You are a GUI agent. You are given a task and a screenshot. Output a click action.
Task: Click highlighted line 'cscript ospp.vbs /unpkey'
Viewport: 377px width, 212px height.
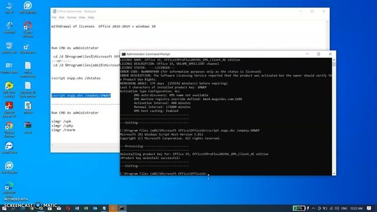pyautogui.click(x=81, y=95)
